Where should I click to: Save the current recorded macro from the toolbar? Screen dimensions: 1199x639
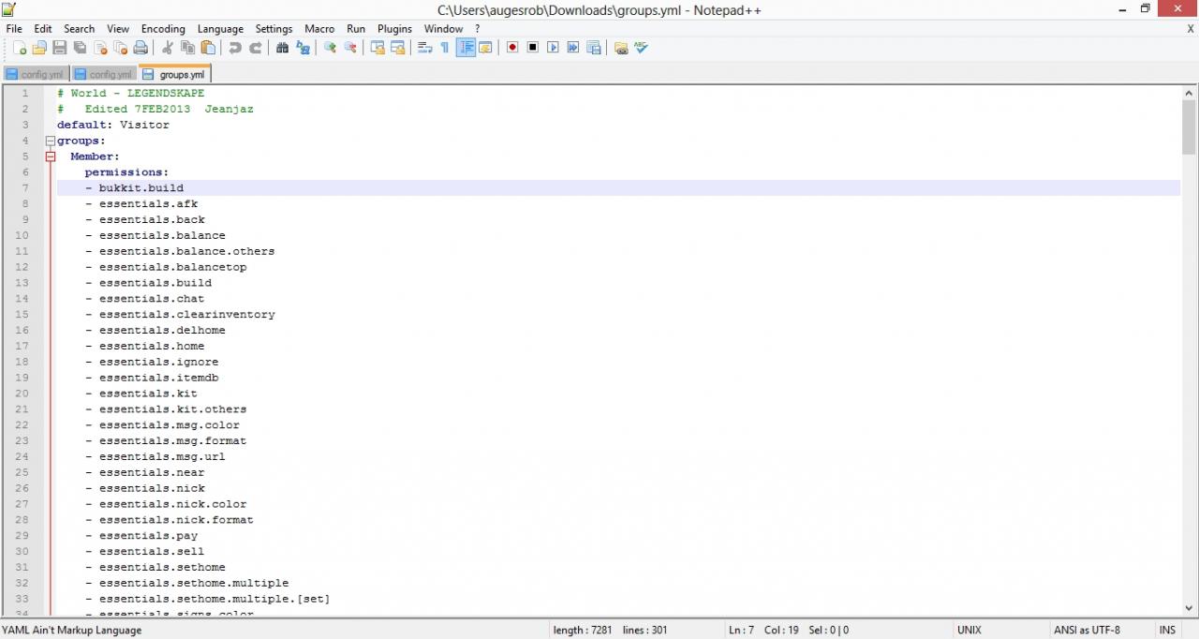click(x=594, y=48)
